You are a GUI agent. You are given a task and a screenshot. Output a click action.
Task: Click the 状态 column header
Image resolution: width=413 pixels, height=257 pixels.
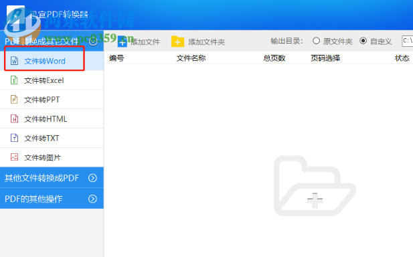click(x=402, y=58)
